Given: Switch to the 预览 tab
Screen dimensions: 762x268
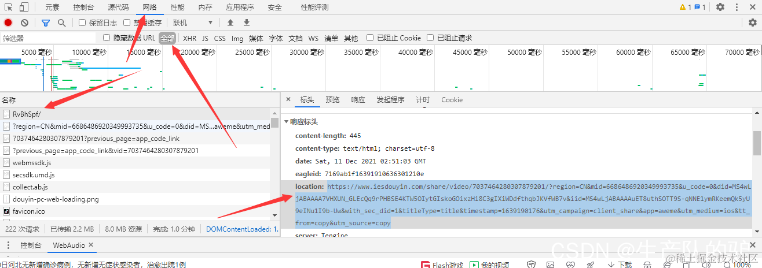Looking at the screenshot, I should click(332, 99).
